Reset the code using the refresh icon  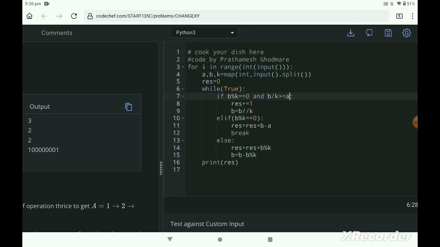tap(370, 33)
